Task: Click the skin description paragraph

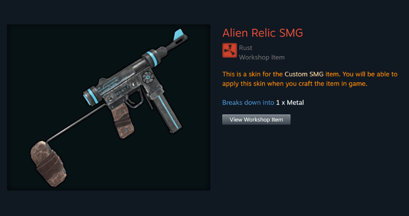Action: coord(309,79)
